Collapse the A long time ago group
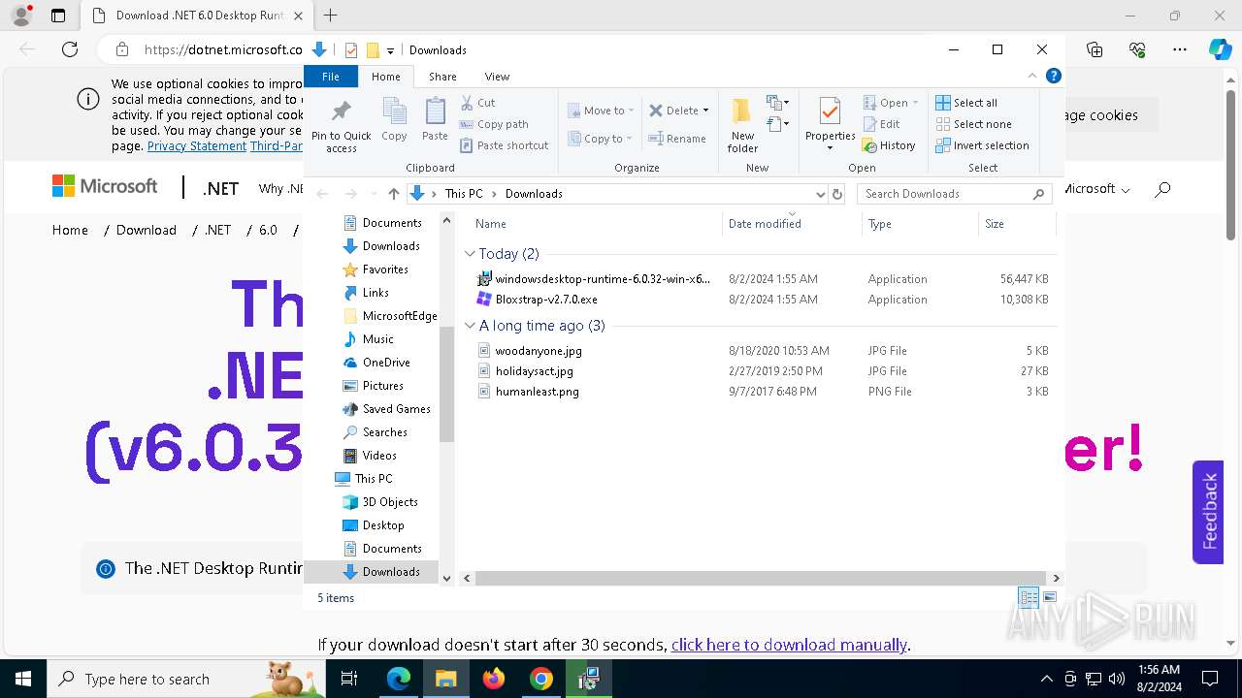This screenshot has height=698, width=1242. pyautogui.click(x=470, y=326)
